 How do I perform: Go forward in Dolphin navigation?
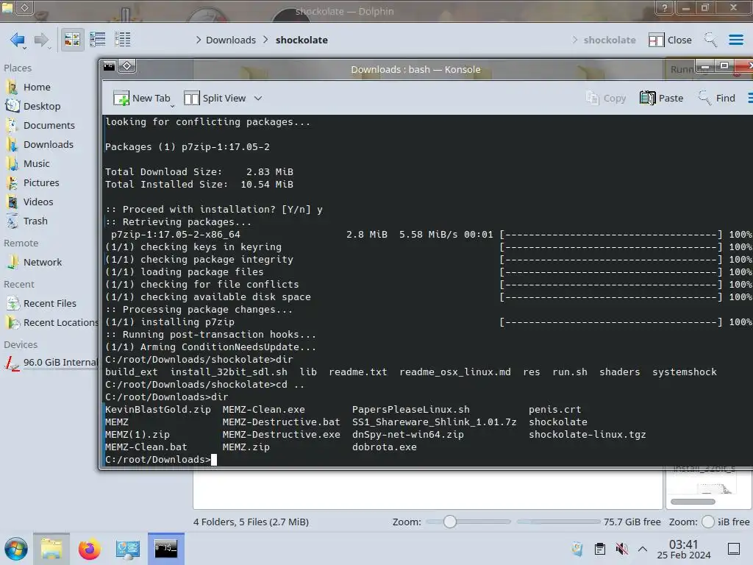coord(41,40)
